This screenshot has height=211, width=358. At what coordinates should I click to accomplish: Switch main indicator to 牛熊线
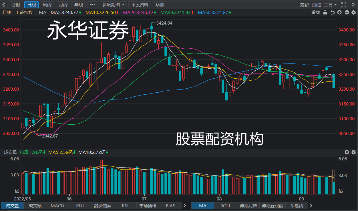coord(297,206)
